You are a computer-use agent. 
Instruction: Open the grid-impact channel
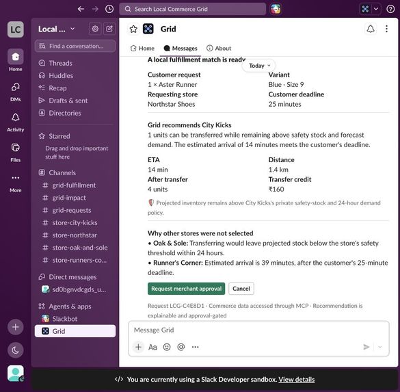tap(75, 198)
